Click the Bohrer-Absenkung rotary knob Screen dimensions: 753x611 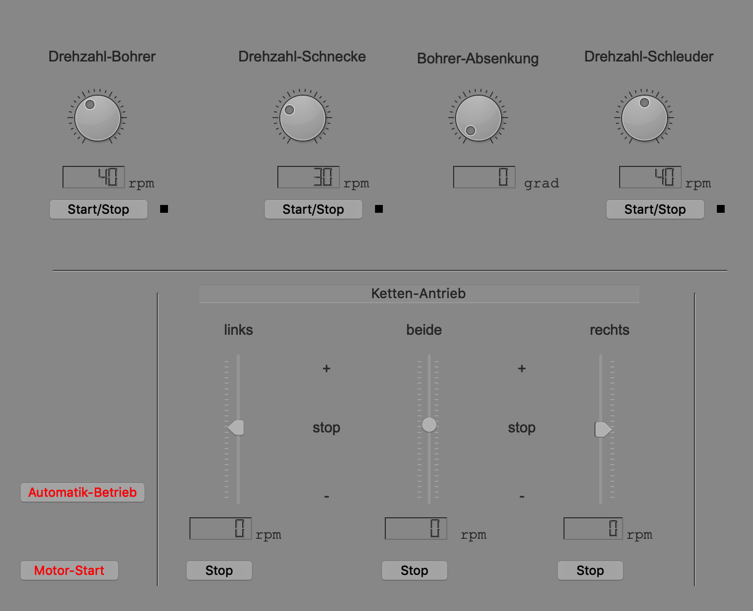tap(478, 118)
